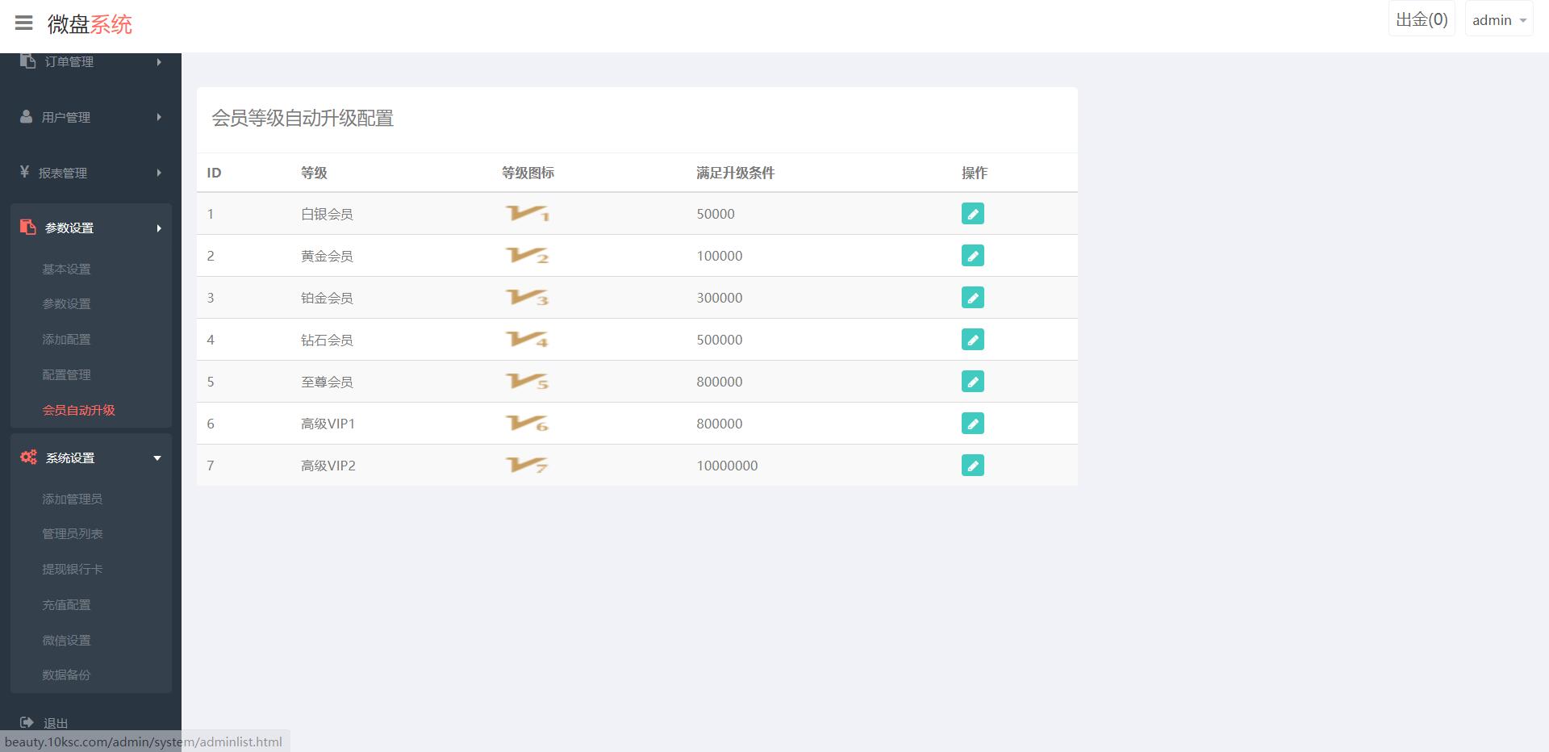1549x752 pixels.
Task: Collapse the 系统设置 section arrow
Action: (x=157, y=458)
